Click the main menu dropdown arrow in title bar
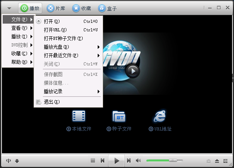Image resolution: width=234 pixels, height=168 pixels. click(9, 8)
